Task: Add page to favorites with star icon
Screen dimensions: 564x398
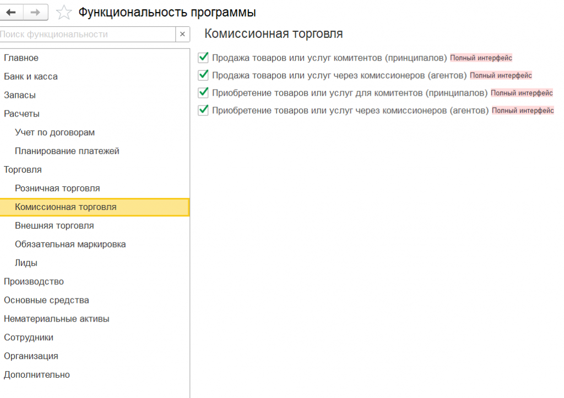Action: 64,12
